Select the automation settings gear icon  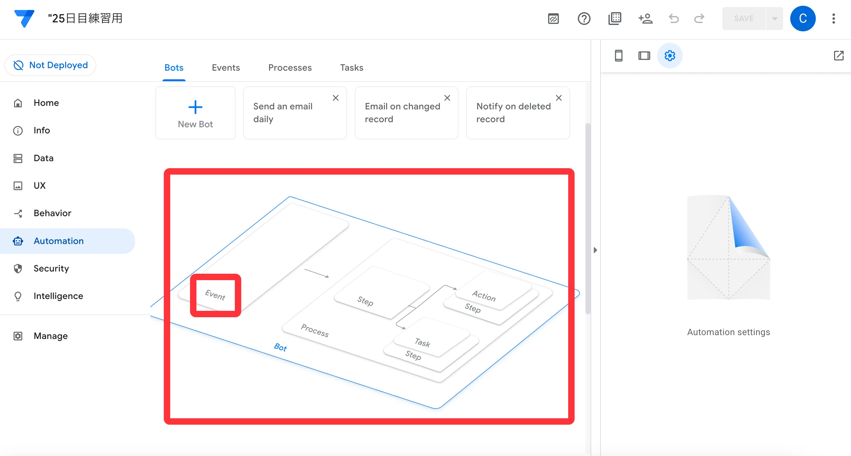pos(670,55)
